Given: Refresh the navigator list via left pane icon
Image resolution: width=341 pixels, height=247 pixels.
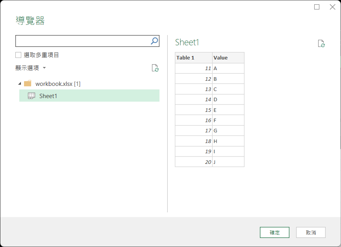Looking at the screenshot, I should point(155,68).
